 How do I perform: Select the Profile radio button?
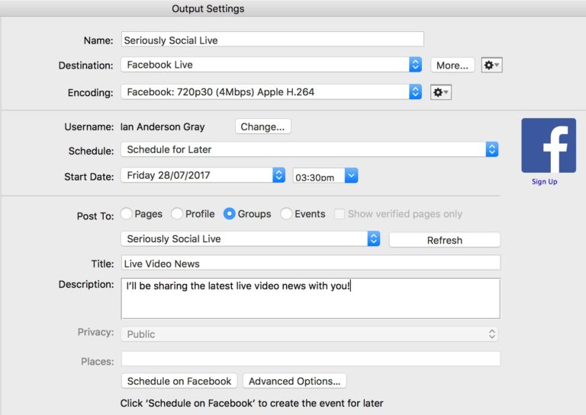point(177,214)
